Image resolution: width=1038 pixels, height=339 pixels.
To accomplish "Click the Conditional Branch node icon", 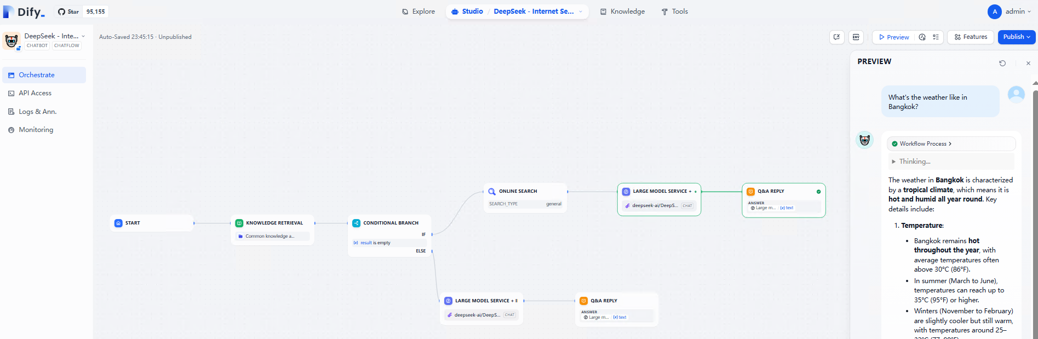I will pyautogui.click(x=357, y=223).
